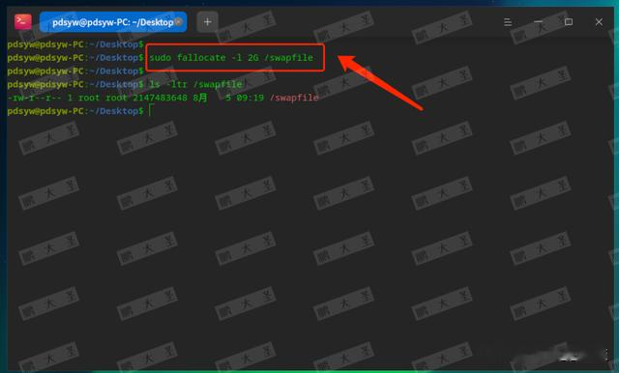Click the cursor at the last prompt
This screenshot has width=619, height=373.
pyautogui.click(x=150, y=111)
